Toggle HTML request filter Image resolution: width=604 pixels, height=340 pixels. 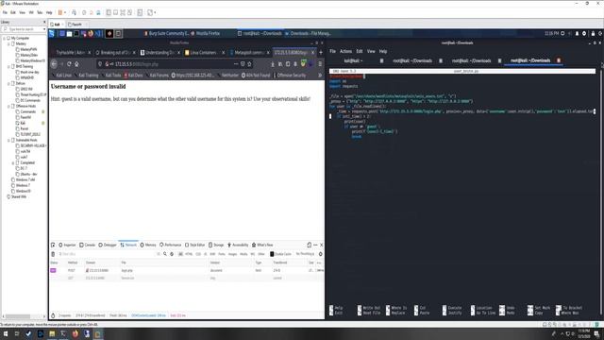click(x=189, y=254)
